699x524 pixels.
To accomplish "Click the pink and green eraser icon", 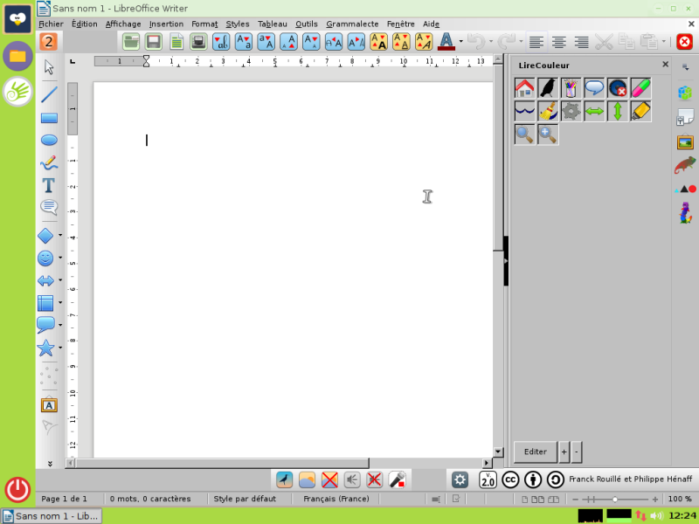I will click(x=640, y=88).
